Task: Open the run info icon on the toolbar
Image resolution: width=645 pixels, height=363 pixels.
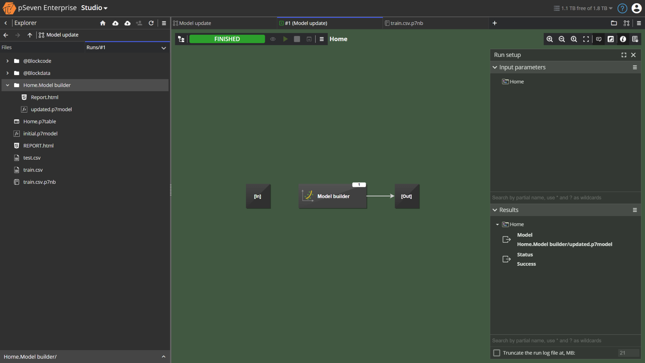Action: [x=623, y=39]
